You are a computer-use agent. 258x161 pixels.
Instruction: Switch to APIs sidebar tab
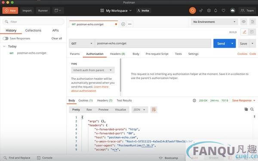55,30
